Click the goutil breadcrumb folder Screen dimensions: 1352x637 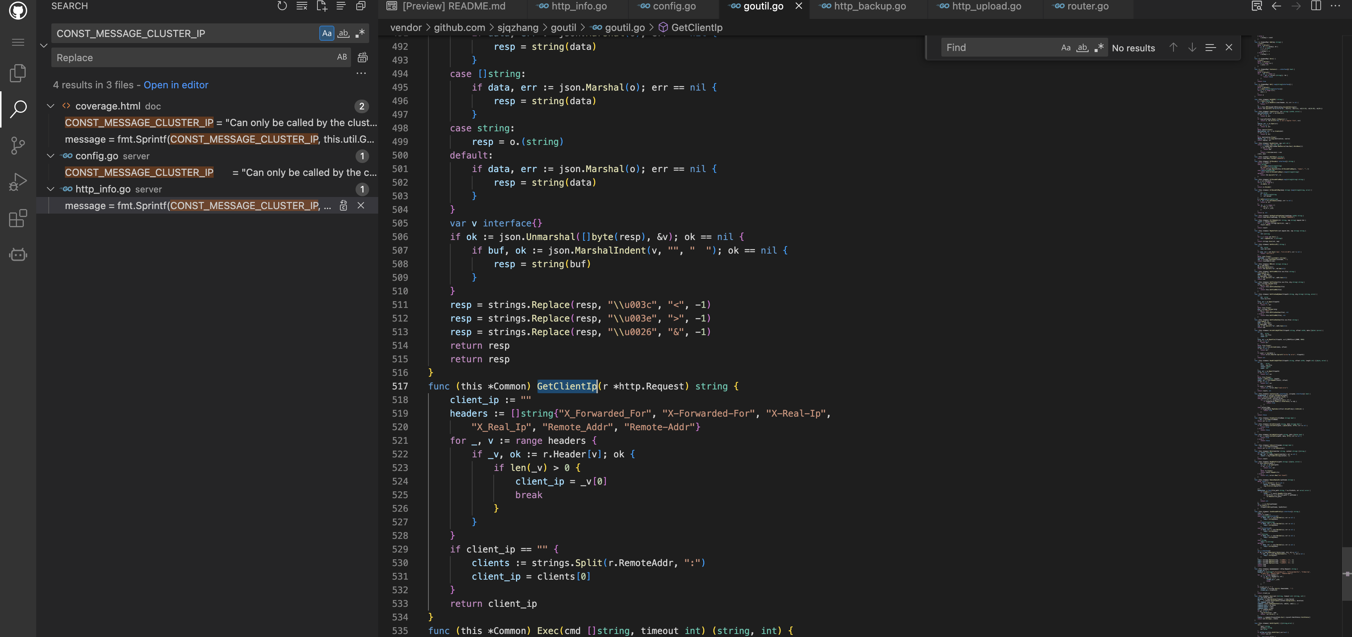click(563, 27)
